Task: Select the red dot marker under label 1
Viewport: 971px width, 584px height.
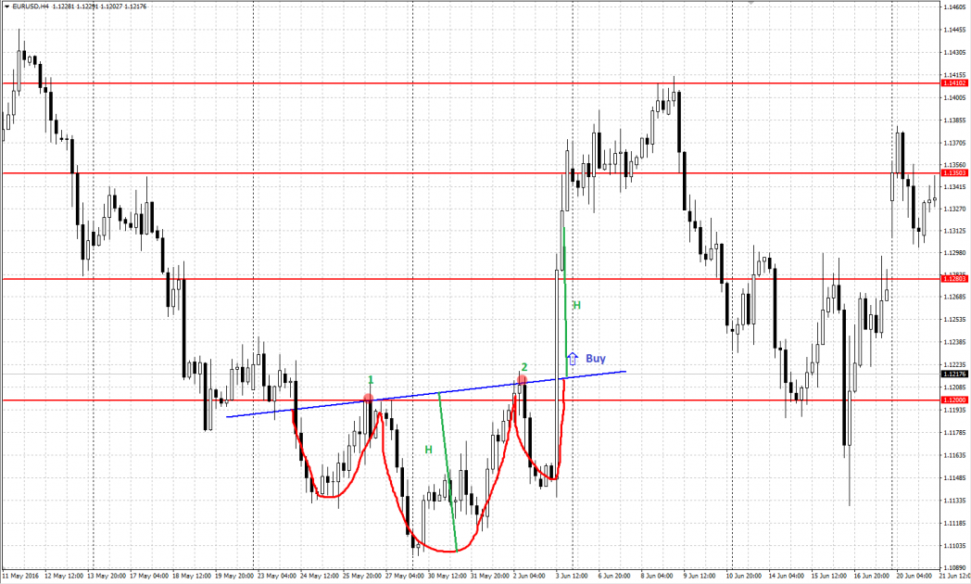Action: (x=369, y=399)
